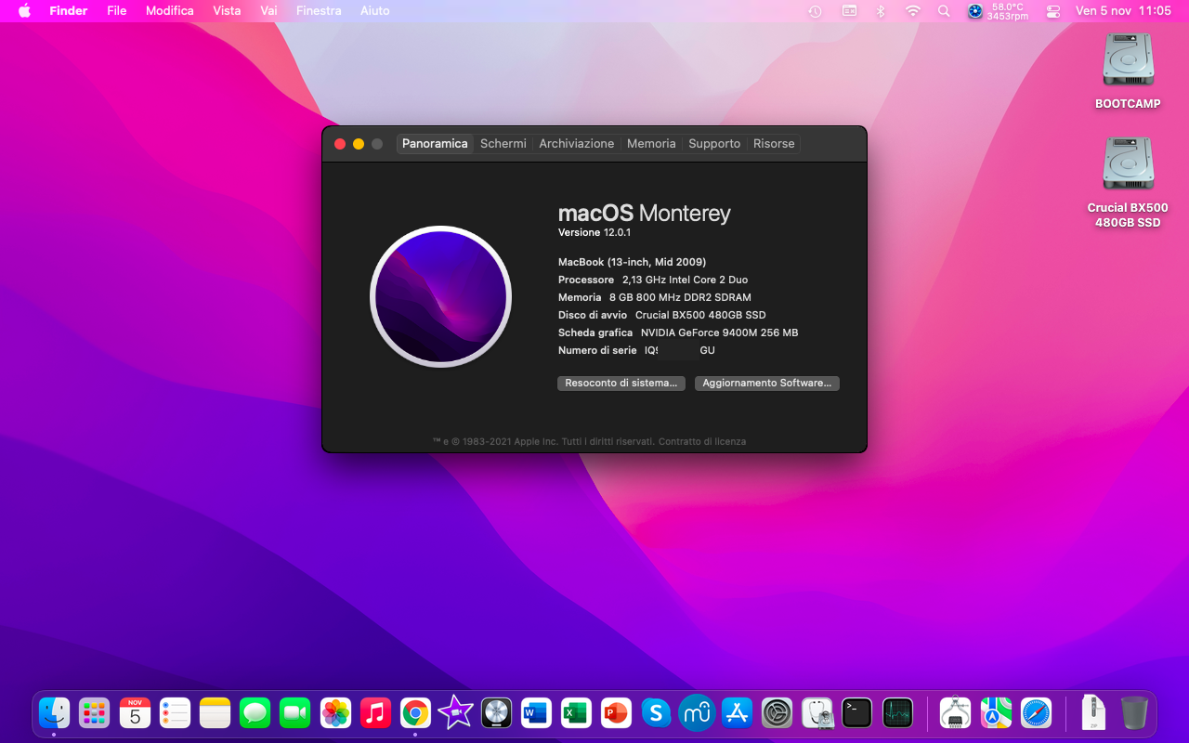The width and height of the screenshot is (1189, 743).
Task: Click the Resoconto di sistema button
Action: click(621, 384)
